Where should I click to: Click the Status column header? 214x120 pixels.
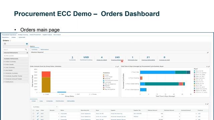pos(62,110)
